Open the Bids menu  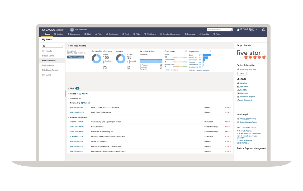pos(136,34)
